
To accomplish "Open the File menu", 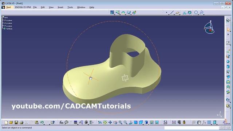I will click(x=35, y=7).
